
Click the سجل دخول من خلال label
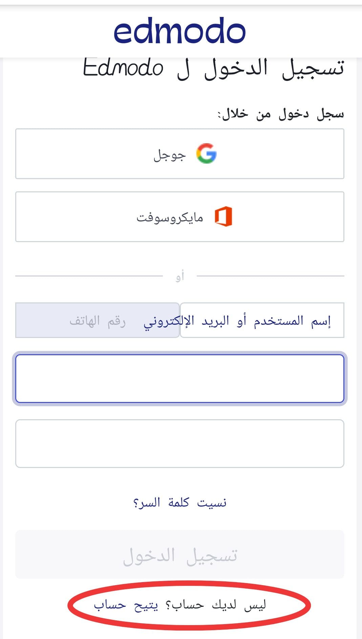(x=281, y=114)
